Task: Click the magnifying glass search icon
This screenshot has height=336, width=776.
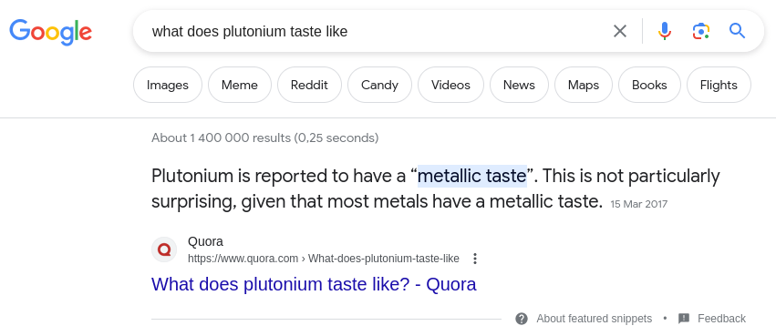Action: point(737,31)
